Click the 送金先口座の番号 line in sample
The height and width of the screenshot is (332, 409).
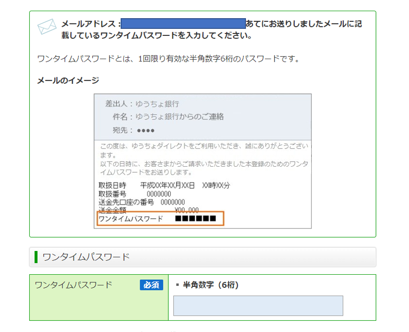(x=142, y=202)
